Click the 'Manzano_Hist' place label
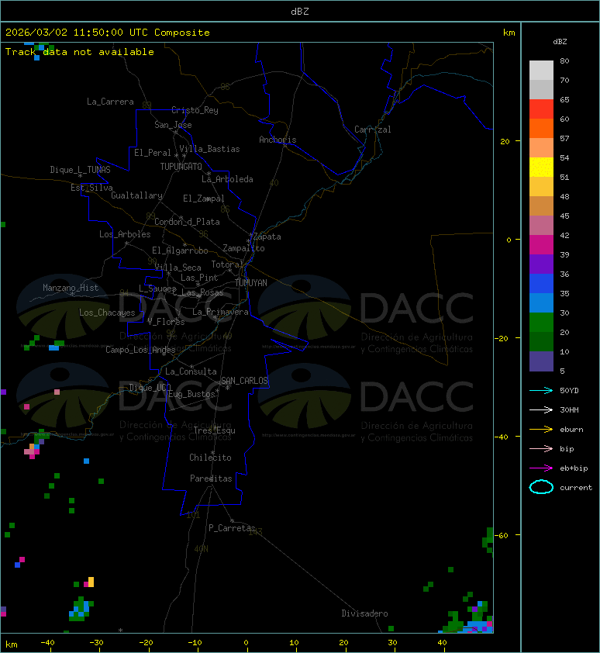The width and height of the screenshot is (600, 653). pos(71,288)
